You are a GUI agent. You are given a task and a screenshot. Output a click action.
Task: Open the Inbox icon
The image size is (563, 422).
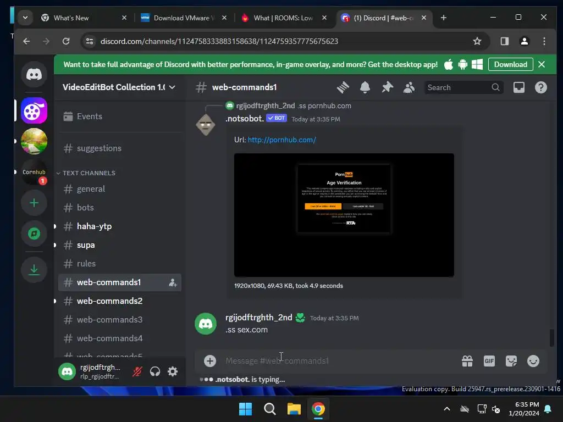(519, 87)
